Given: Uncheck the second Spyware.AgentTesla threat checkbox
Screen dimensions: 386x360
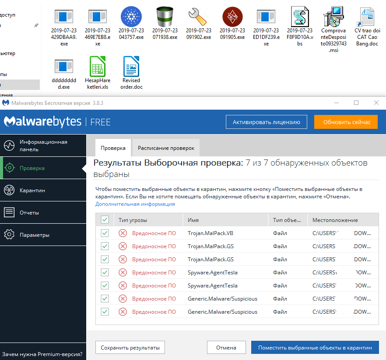Looking at the screenshot, I should 105,285.
